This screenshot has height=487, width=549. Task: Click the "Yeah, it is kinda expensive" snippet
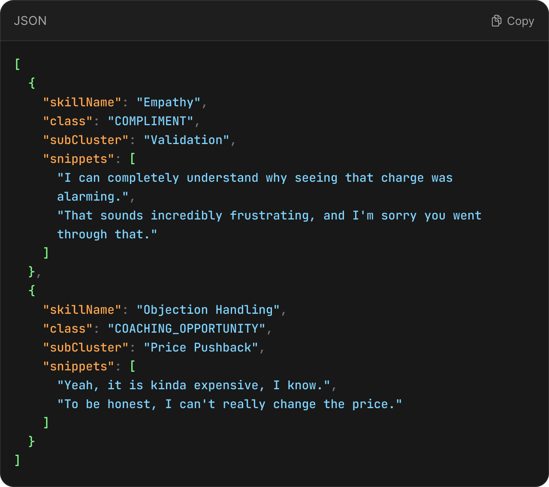193,385
